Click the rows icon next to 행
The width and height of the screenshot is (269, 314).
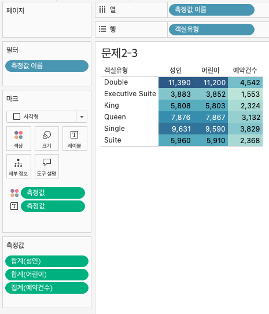[x=102, y=29]
